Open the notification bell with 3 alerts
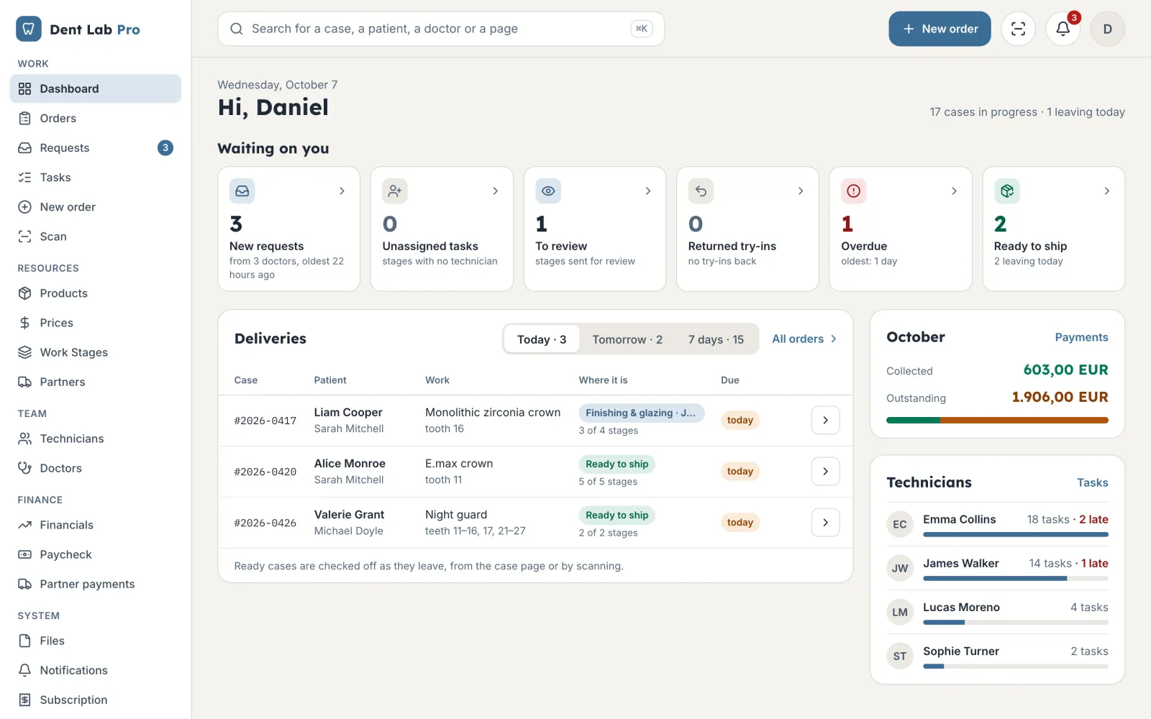This screenshot has height=719, width=1151. (1063, 29)
